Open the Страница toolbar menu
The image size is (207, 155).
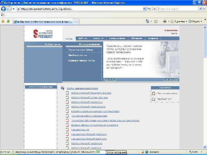coord(179,21)
